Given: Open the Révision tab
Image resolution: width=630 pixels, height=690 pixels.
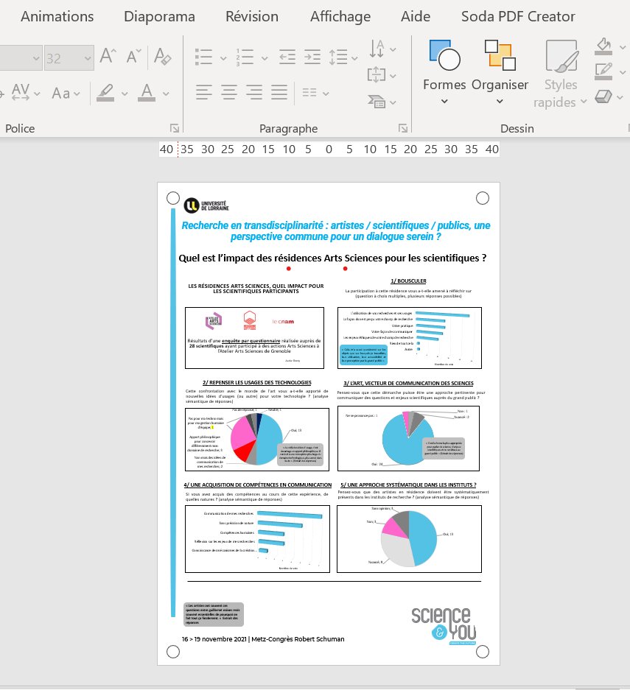Looking at the screenshot, I should [x=252, y=17].
